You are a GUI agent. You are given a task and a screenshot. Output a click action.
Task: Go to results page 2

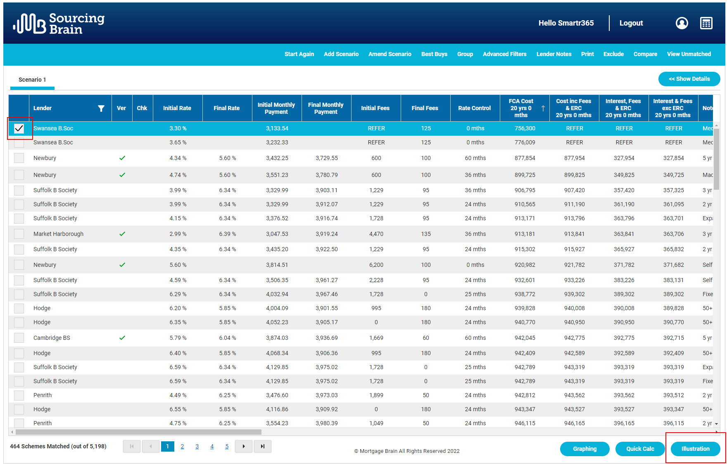pyautogui.click(x=182, y=446)
